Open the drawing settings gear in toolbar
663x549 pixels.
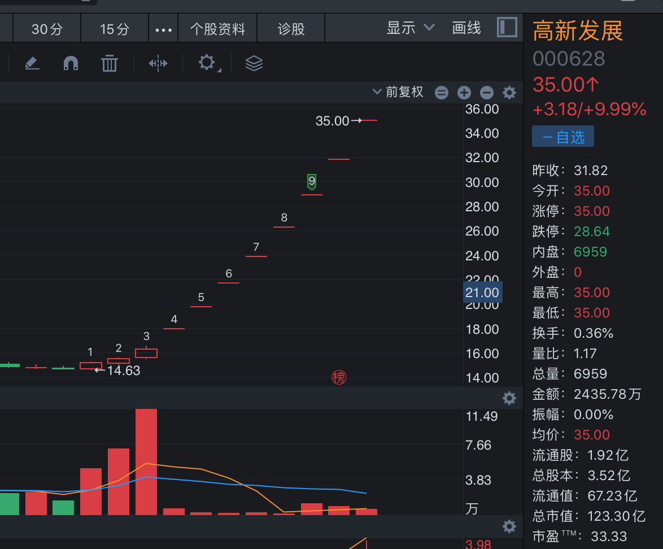pos(207,62)
